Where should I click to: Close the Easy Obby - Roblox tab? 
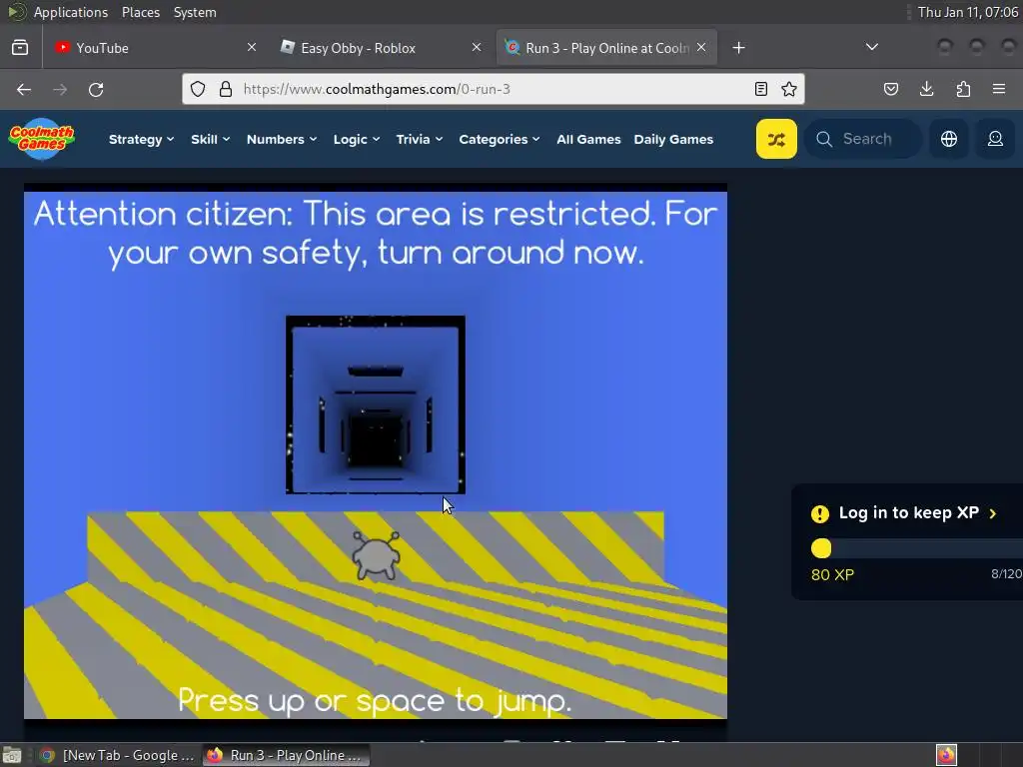(477, 47)
